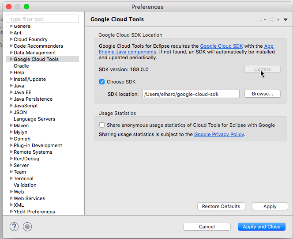This screenshot has width=293, height=239.
Task: Expand the Java node
Action: 11,86
